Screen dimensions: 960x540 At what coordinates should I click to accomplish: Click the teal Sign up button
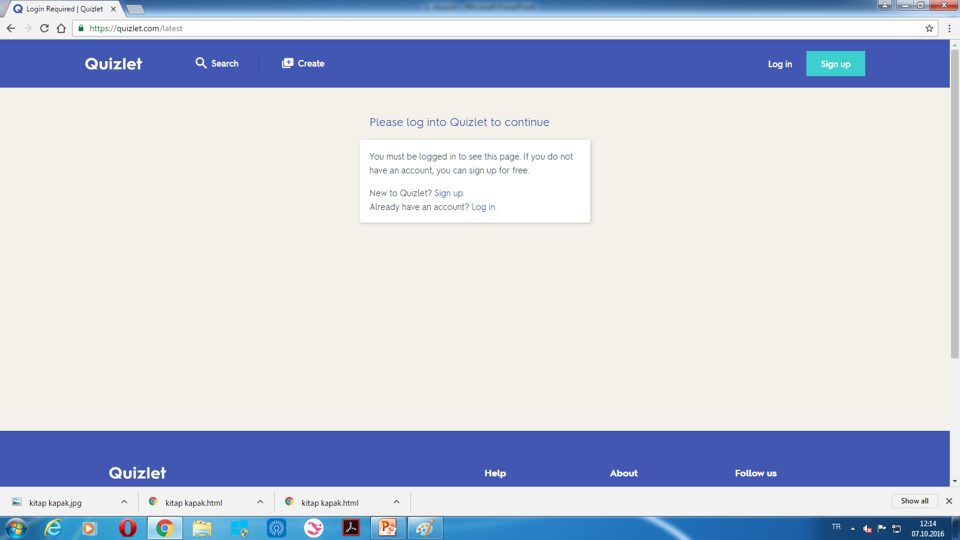835,64
